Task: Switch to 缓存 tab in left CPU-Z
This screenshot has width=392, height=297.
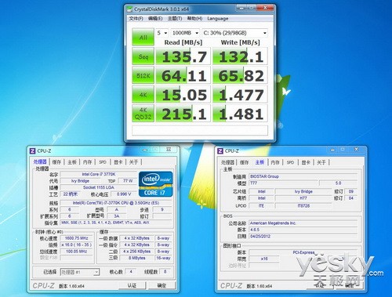Action: coord(56,162)
